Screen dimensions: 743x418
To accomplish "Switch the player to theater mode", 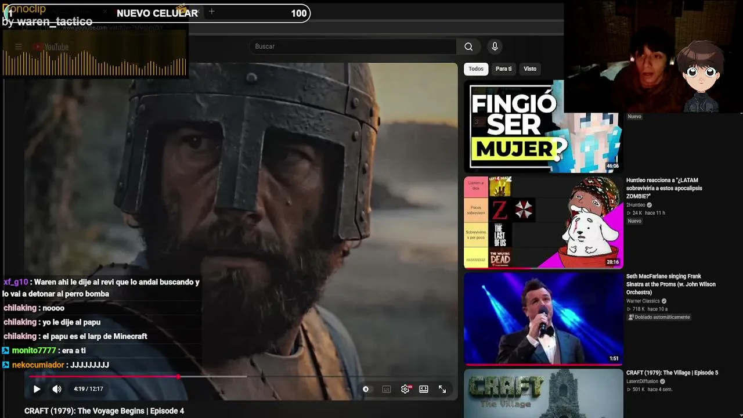I will point(424,389).
